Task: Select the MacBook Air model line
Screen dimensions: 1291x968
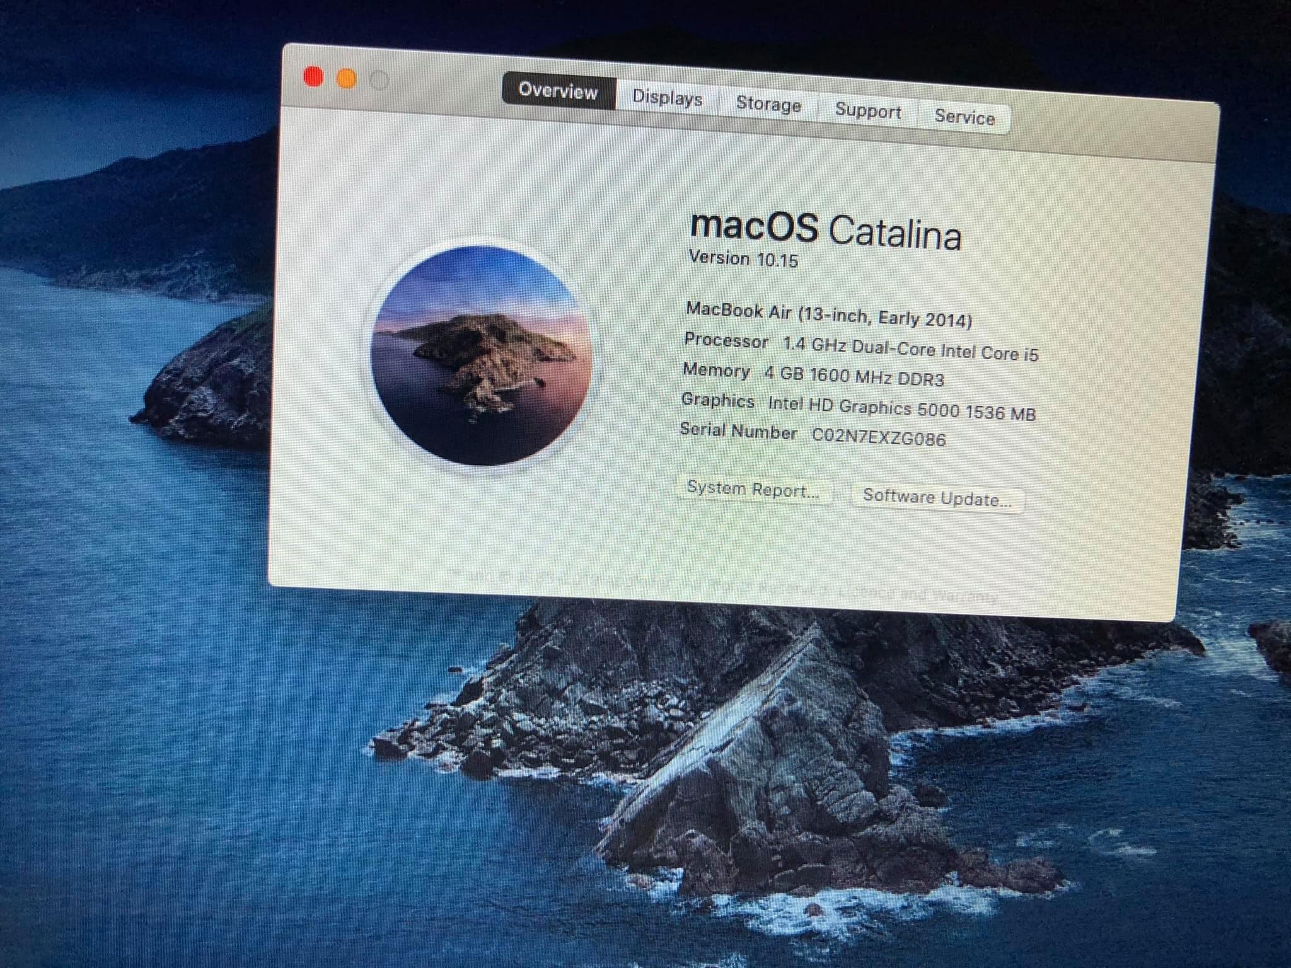Action: click(829, 314)
